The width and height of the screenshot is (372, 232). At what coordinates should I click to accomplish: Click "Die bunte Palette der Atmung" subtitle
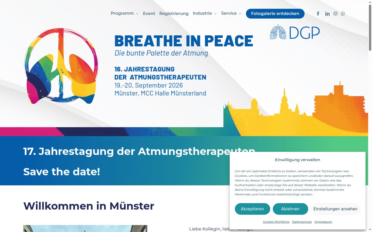coord(161,53)
